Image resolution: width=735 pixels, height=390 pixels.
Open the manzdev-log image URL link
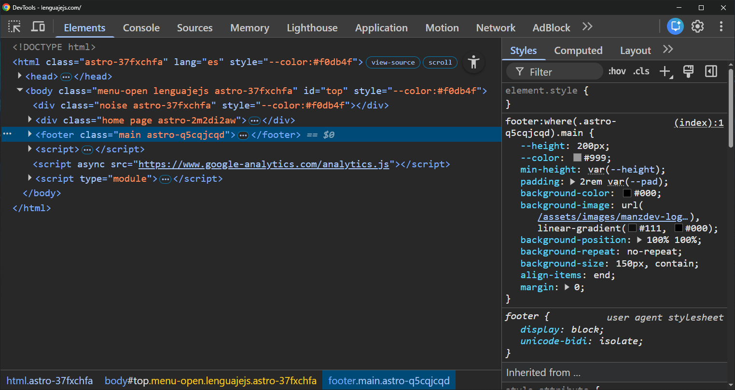(613, 217)
